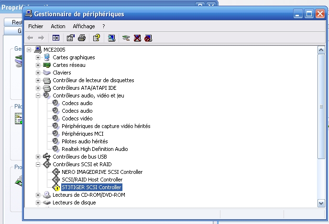Scan for hardware changes toolbar icon
The height and width of the screenshot is (224, 329).
point(111,38)
